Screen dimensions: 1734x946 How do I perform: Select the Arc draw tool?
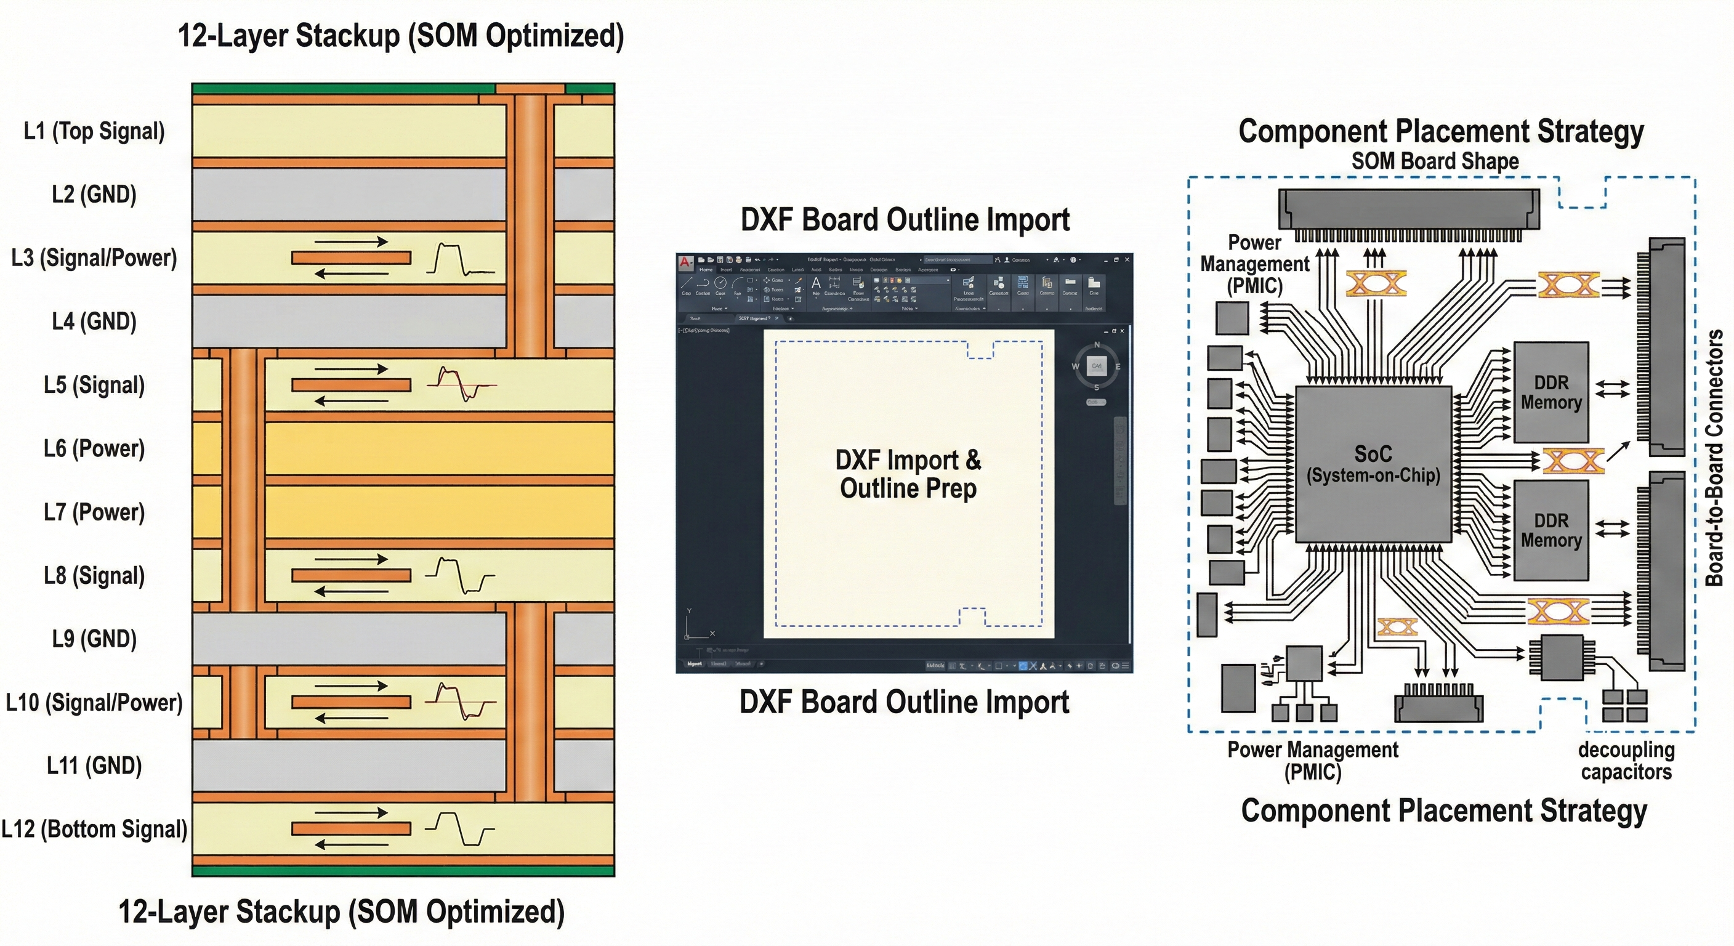pyautogui.click(x=738, y=283)
